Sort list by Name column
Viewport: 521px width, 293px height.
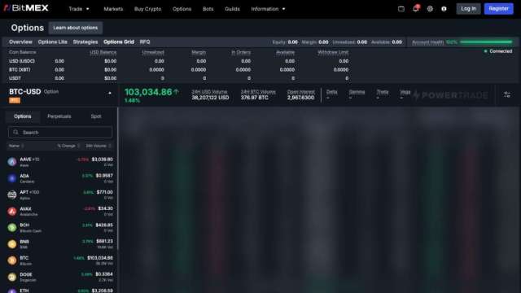click(x=16, y=146)
